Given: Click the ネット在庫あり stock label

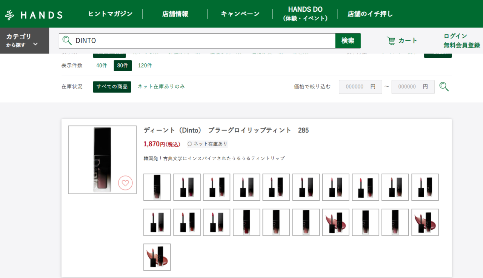Looking at the screenshot, I should tap(208, 144).
